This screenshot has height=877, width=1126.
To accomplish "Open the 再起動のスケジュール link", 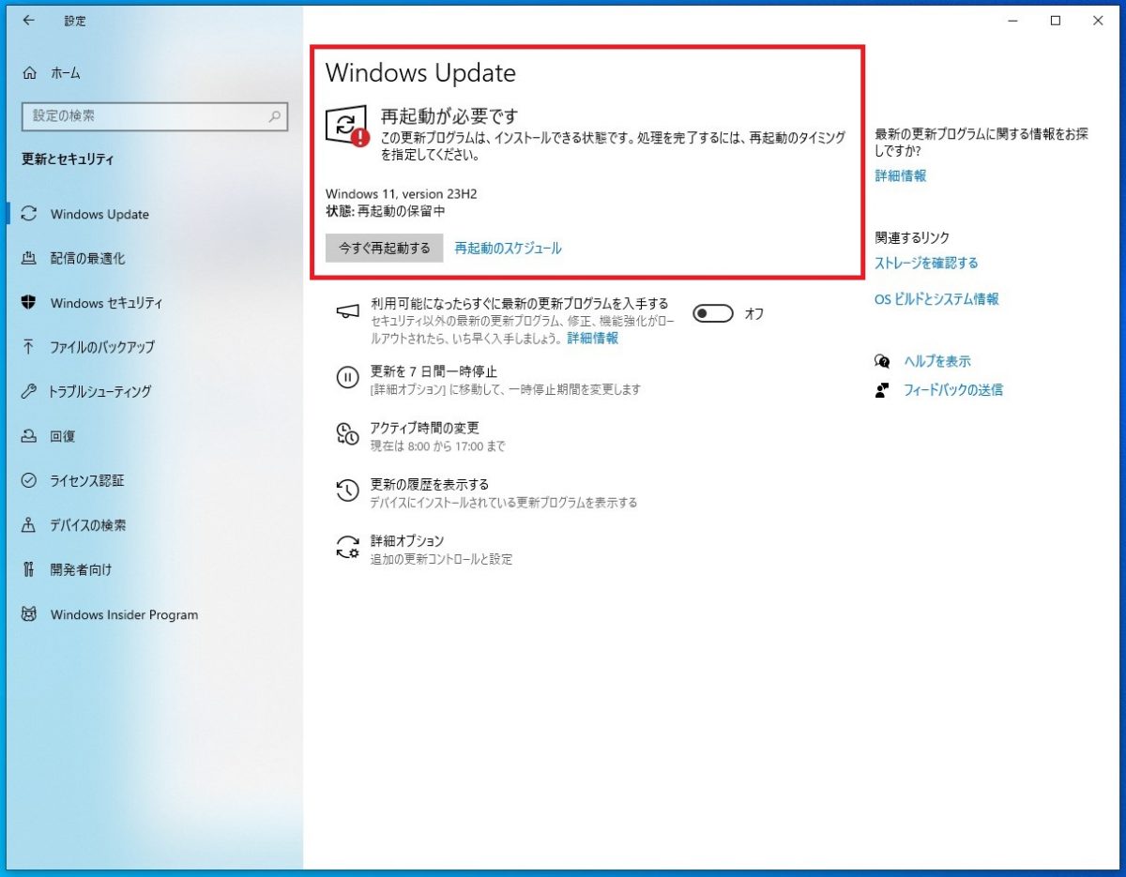I will tap(508, 249).
